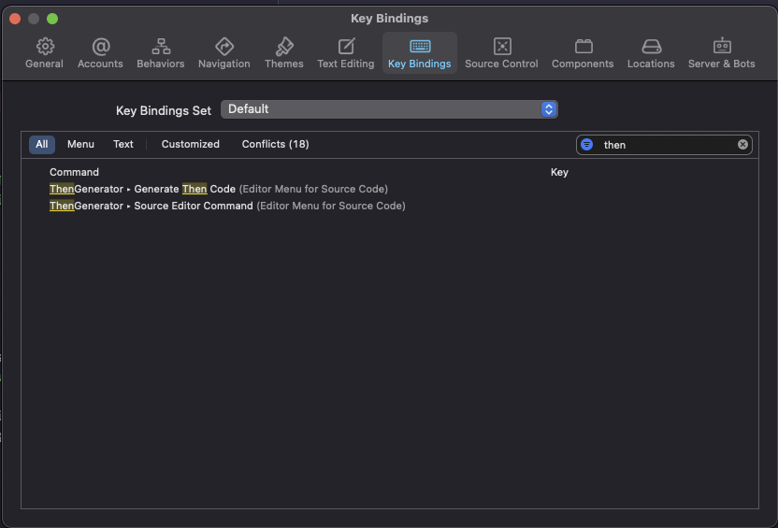Open the Key Bindings Set dropdown
This screenshot has height=528, width=778.
(389, 109)
